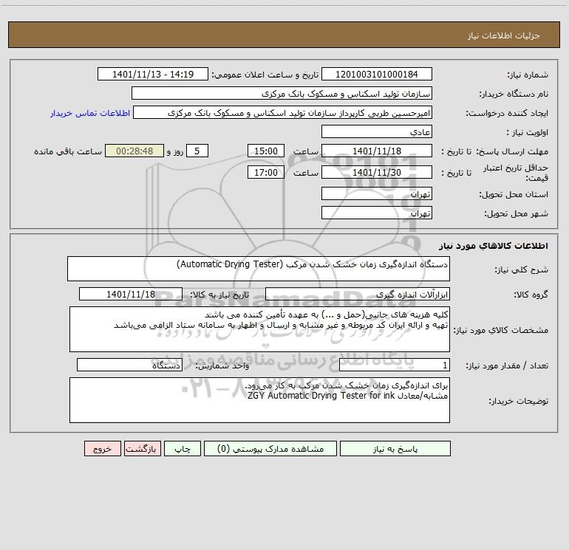The image size is (569, 550).
Task: Click the delivery city field تهران
Action: click(x=377, y=213)
